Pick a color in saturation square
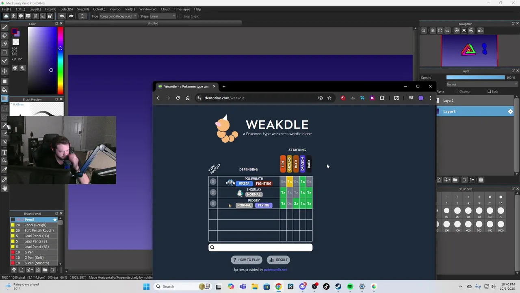 (42, 61)
